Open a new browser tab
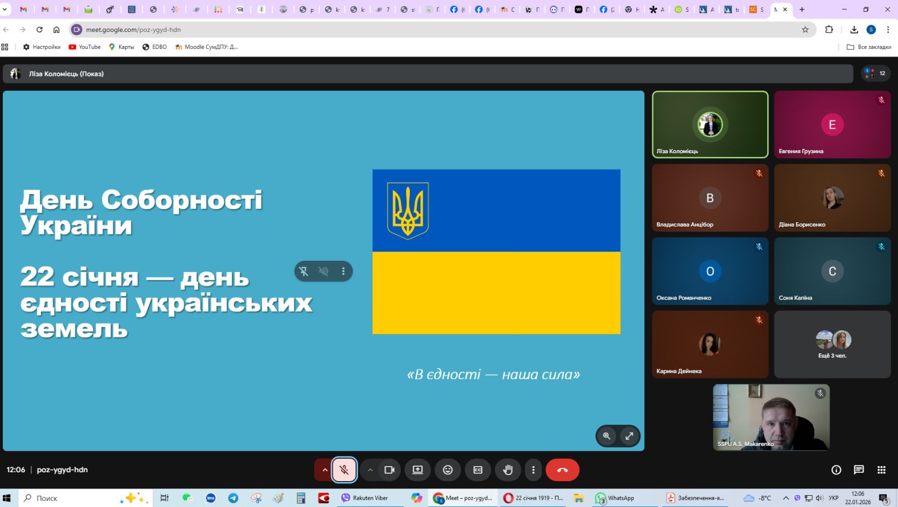 [802, 10]
